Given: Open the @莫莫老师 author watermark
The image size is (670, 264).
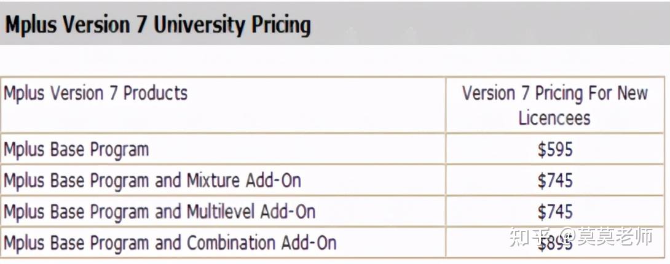Looking at the screenshot, I should click(x=604, y=236).
